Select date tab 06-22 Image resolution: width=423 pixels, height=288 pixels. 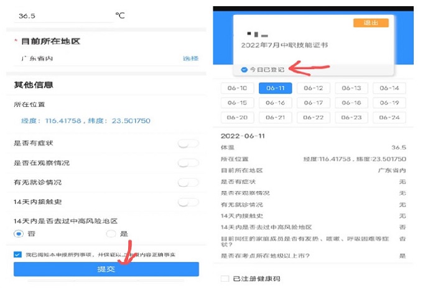(313, 118)
